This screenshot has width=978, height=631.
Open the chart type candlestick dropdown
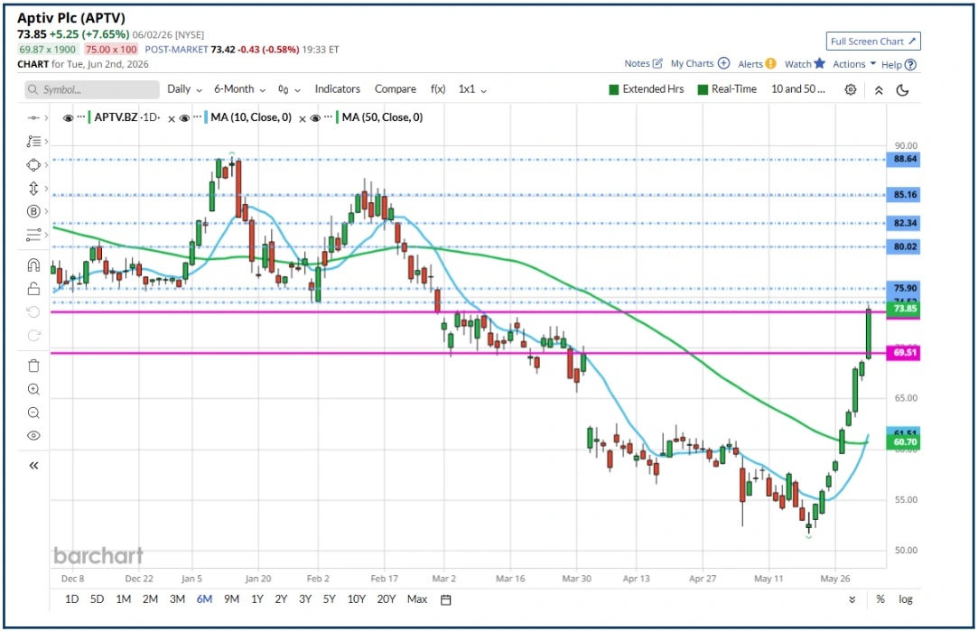[x=289, y=89]
